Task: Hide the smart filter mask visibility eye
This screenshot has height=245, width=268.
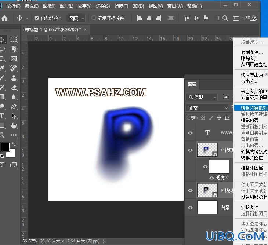Action: click(x=205, y=167)
